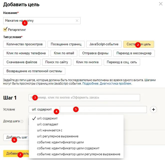
Task: Open the url: содержит condition dropdown
Action: pos(44,109)
